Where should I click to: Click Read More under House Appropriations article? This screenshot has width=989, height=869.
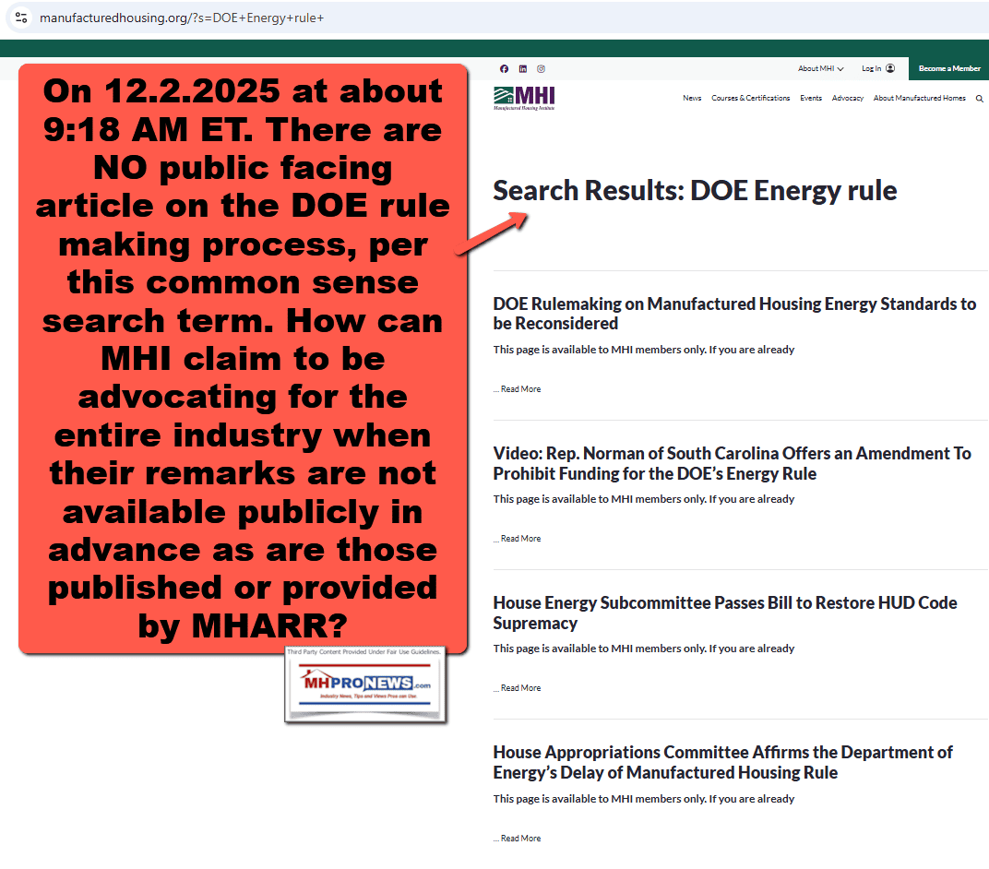(x=521, y=838)
